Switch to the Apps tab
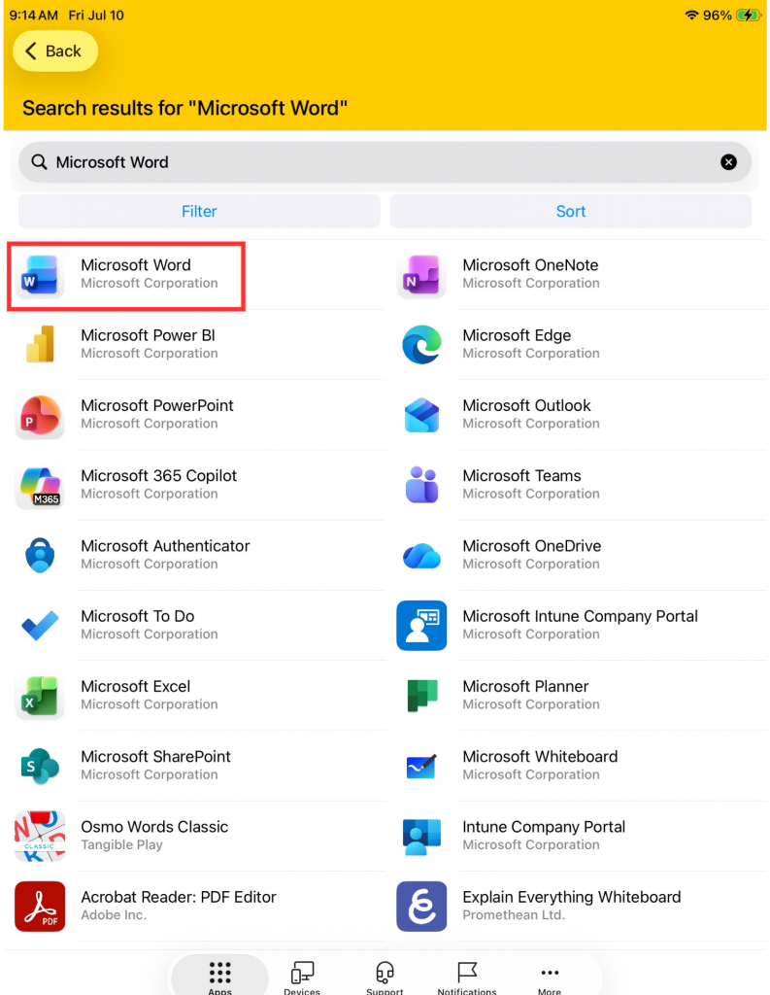The width and height of the screenshot is (770, 995). click(220, 978)
